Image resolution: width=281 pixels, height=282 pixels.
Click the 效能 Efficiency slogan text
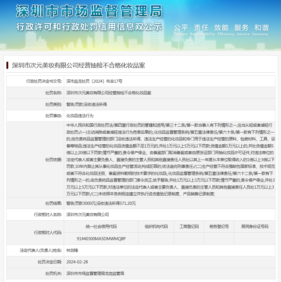(x=226, y=30)
